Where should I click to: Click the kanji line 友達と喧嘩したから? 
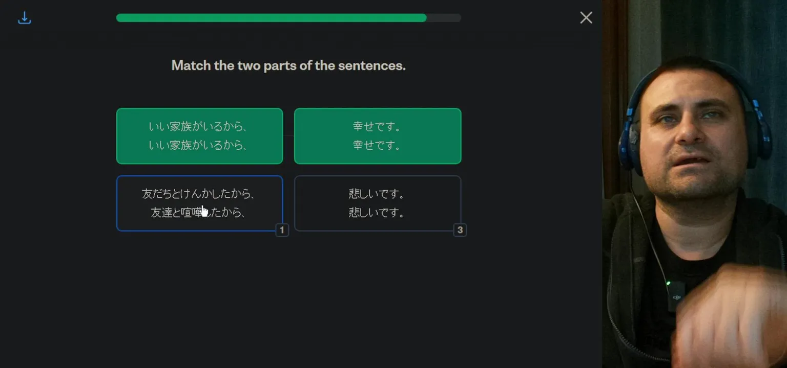point(198,213)
